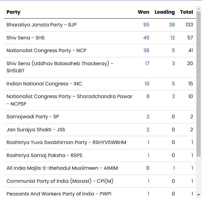Click the Party column header
The height and width of the screenshot is (201, 202).
[13, 12]
